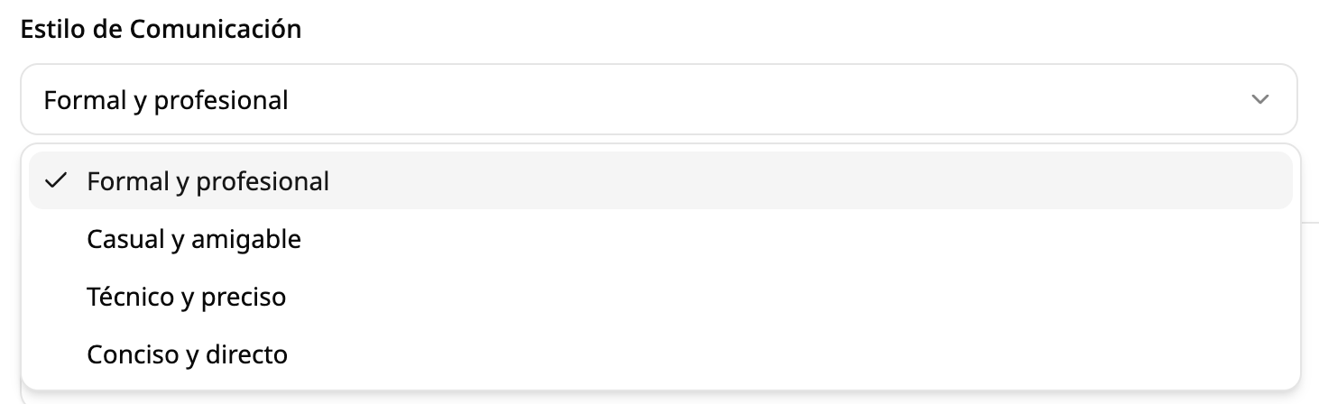1319x404 pixels.
Task: Collapse the Estilo de Comunicación combo box
Action: click(x=659, y=99)
